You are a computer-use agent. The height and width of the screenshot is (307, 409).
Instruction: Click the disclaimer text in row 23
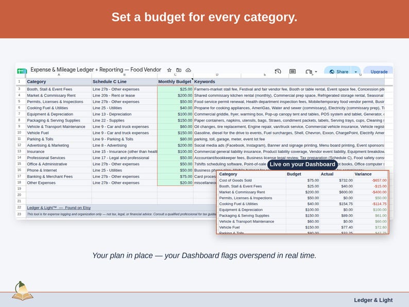point(121,214)
